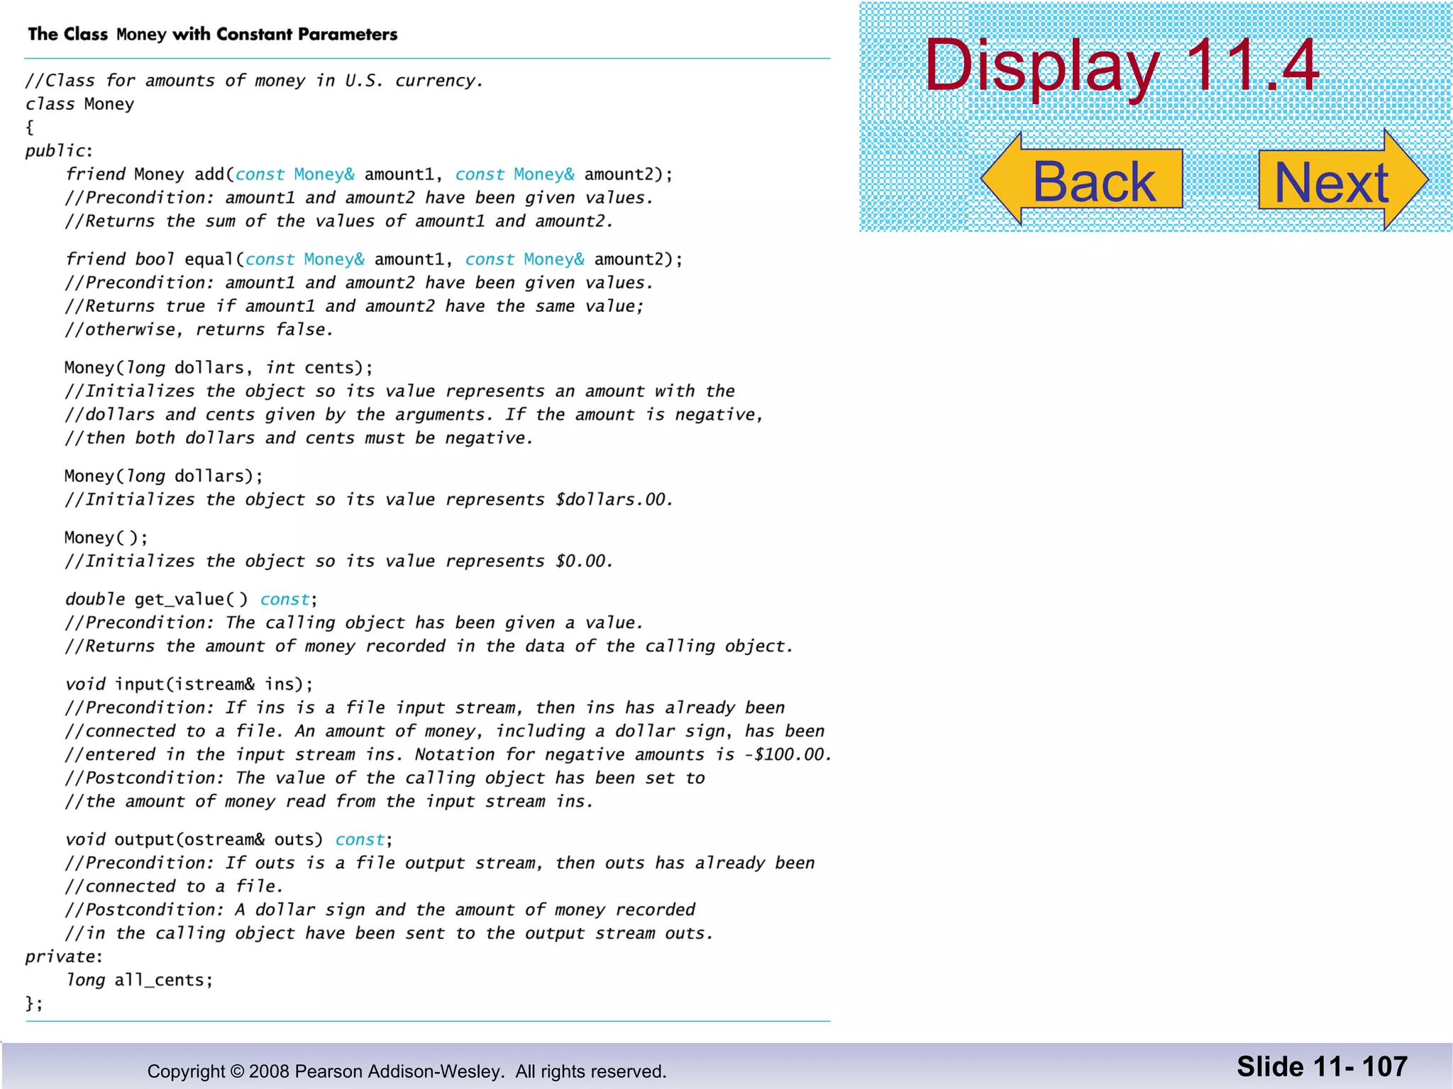Click the title 'The Class Money with Constant Parameters'
Screen dimensions: 1453x1089
point(213,34)
